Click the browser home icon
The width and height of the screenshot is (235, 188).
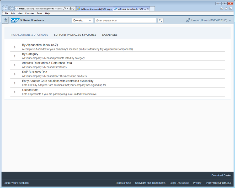[222, 8]
